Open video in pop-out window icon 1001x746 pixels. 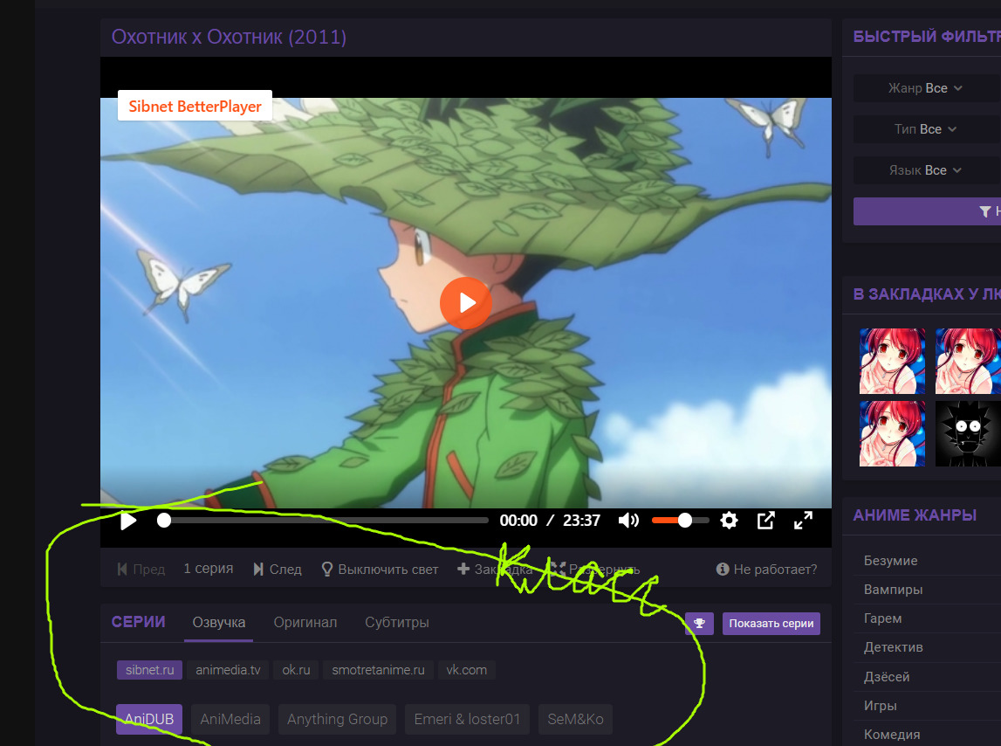coord(765,521)
